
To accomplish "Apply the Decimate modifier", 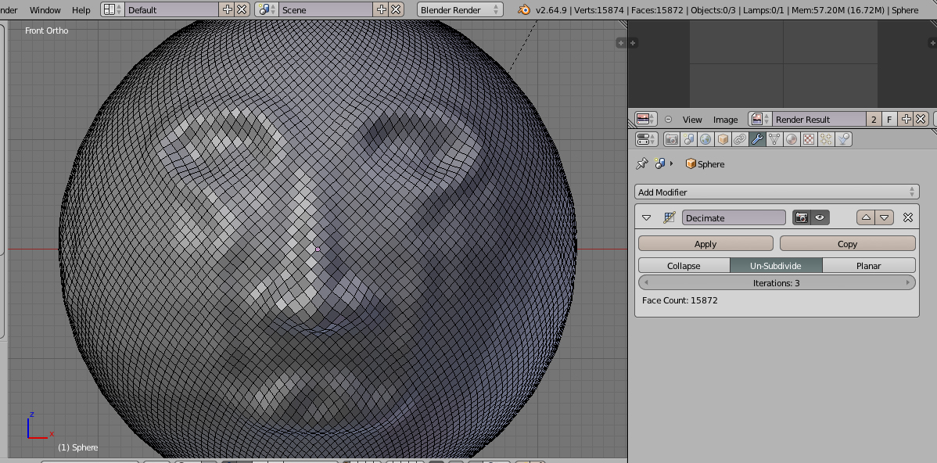I will tap(705, 244).
